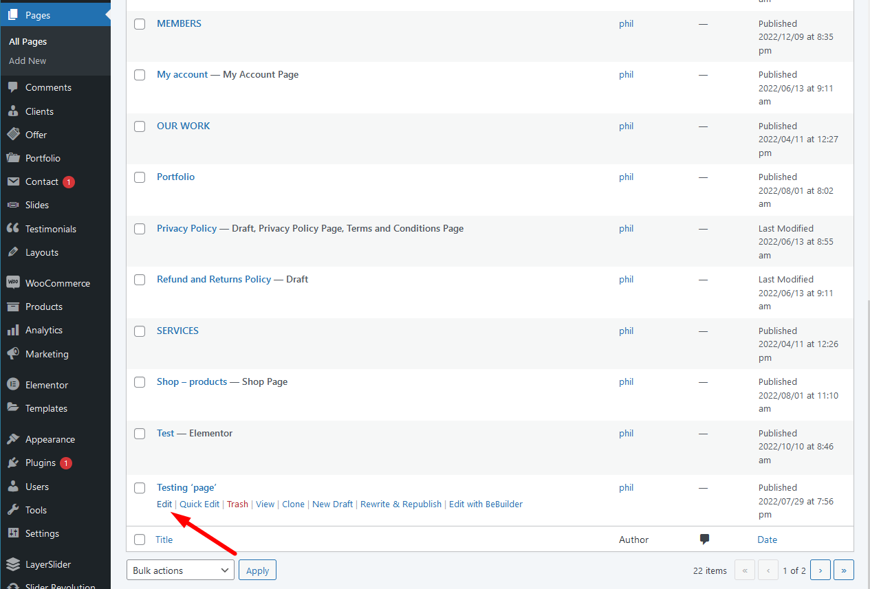This screenshot has width=870, height=589.
Task: Click the red update badge on Plugins
Action: [x=66, y=463]
